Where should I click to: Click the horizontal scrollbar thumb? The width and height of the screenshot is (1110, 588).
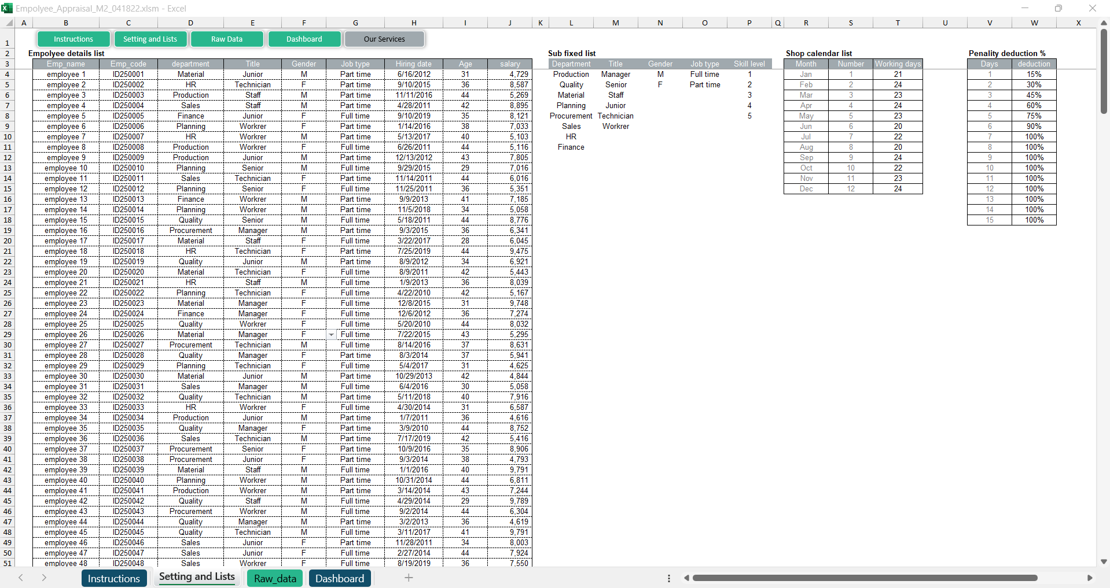click(x=865, y=578)
